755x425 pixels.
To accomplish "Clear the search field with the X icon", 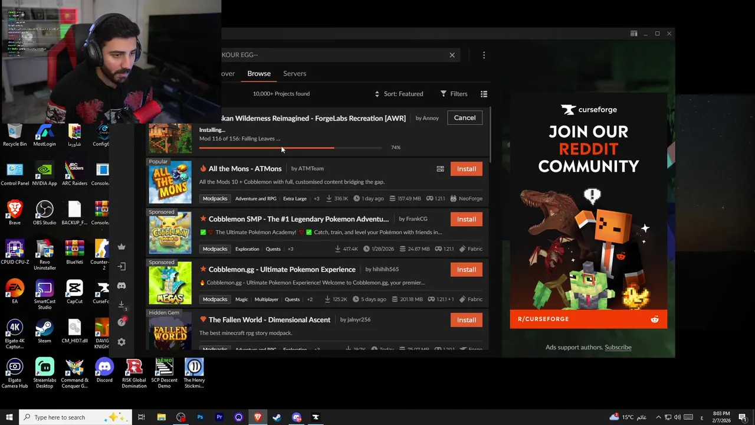I will [x=452, y=55].
